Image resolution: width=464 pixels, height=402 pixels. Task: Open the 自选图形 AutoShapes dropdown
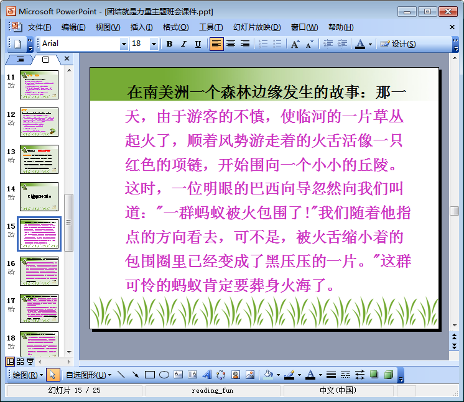tap(89, 375)
